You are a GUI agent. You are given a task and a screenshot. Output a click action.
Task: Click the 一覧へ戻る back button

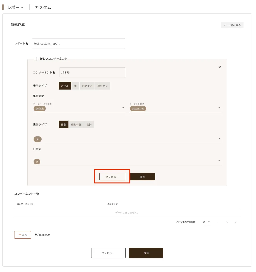click(x=232, y=25)
